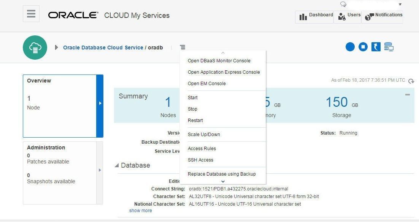Collapse the Database section triangle
Image resolution: width=419 pixels, height=222 pixels.
[x=117, y=165]
